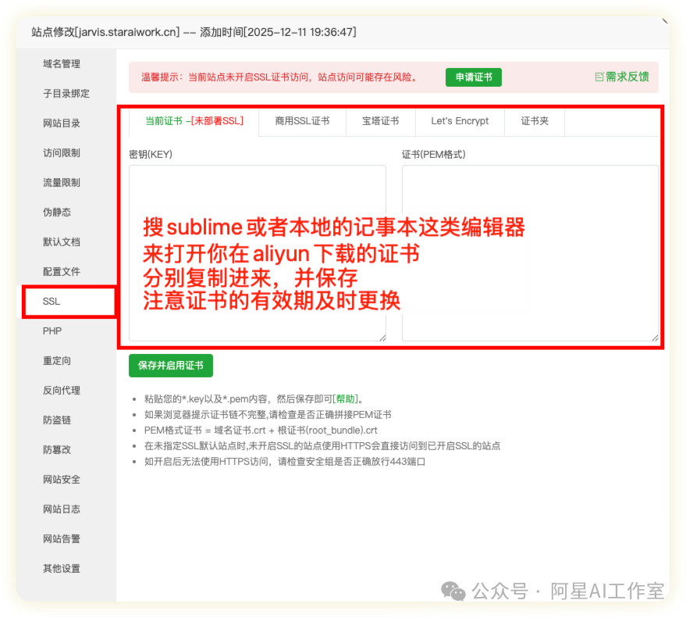Click the green 申请证书 button

[x=474, y=77]
